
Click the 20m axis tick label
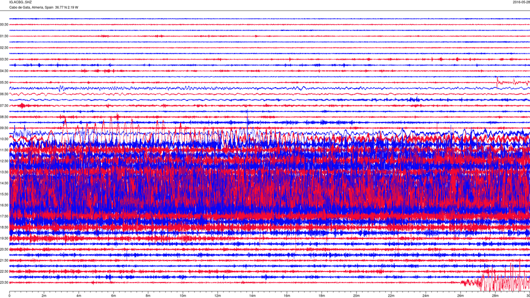(x=356, y=296)
